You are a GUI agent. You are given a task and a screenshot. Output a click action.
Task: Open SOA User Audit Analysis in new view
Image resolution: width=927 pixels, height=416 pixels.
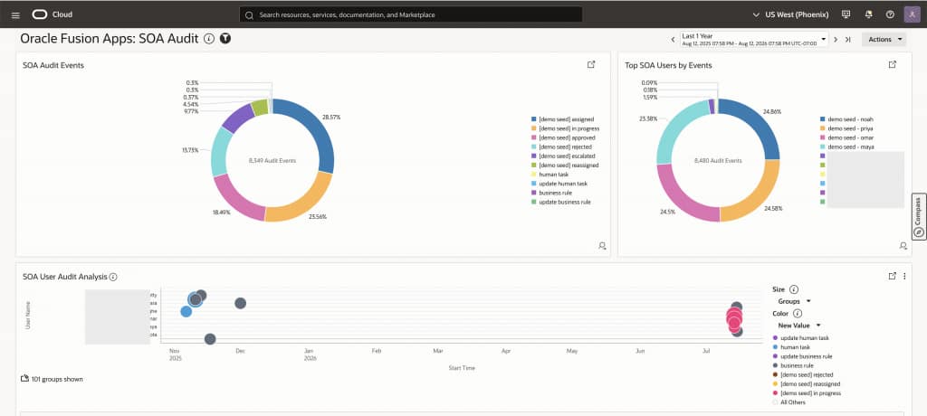(893, 276)
